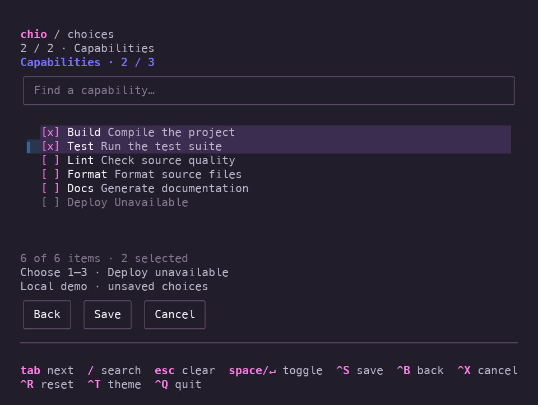Click the '6 of 6 items · 2 selected' status
Image resolution: width=538 pixels, height=405 pixels.
[x=104, y=259]
